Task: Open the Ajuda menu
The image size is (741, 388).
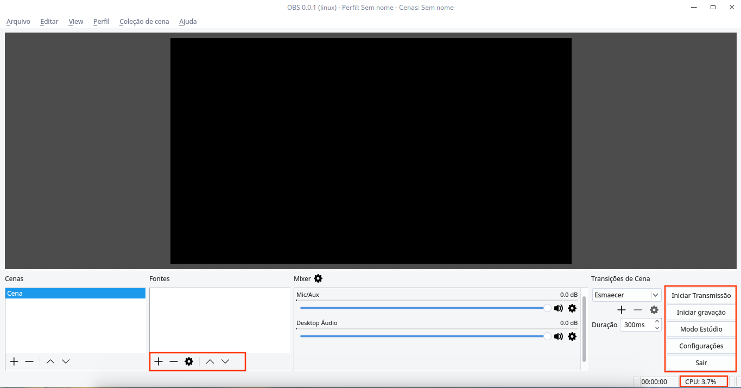Action: coord(188,22)
